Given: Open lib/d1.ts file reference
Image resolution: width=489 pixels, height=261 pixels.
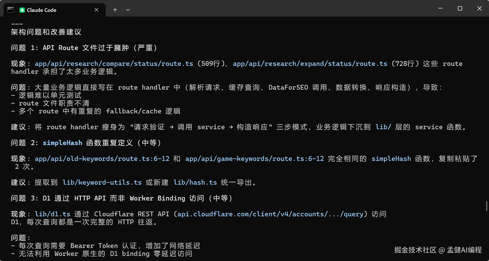Looking at the screenshot, I should (53, 214).
